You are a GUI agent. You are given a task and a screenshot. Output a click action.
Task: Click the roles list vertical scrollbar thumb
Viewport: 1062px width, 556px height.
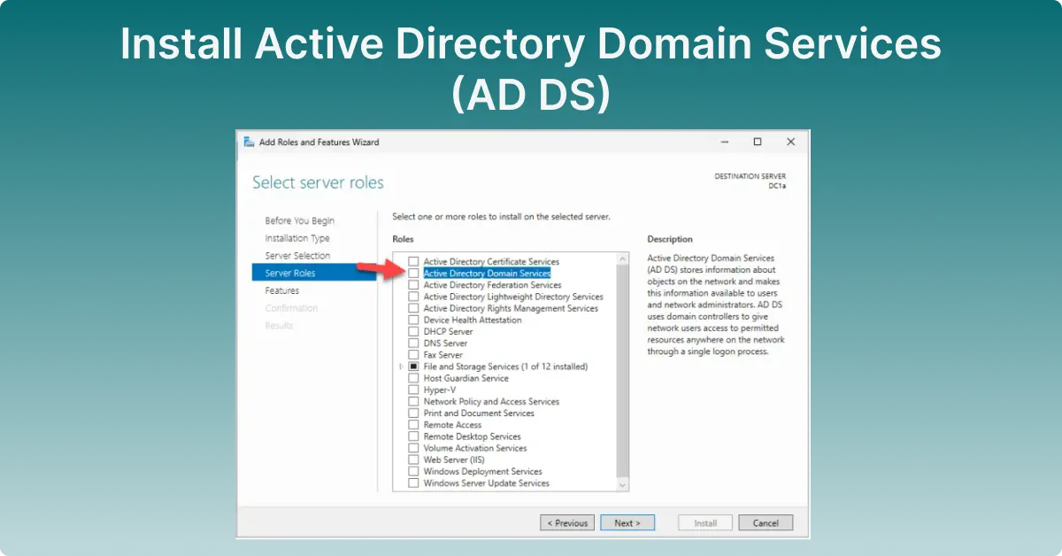click(622, 369)
